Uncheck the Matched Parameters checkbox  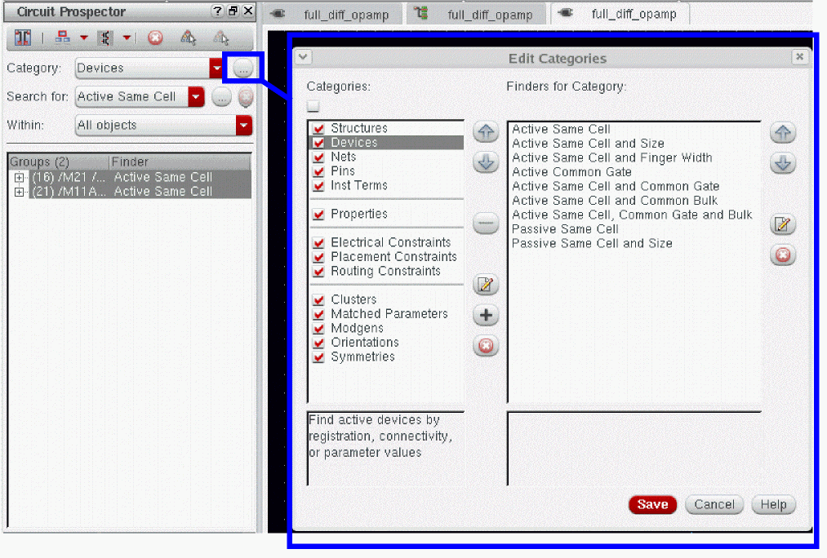click(x=318, y=314)
